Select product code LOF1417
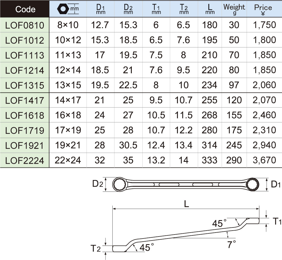Screen dimensions: 282x260 (25, 100)
